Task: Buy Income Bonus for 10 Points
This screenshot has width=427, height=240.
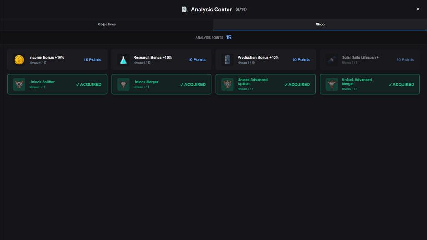Action: [93, 59]
